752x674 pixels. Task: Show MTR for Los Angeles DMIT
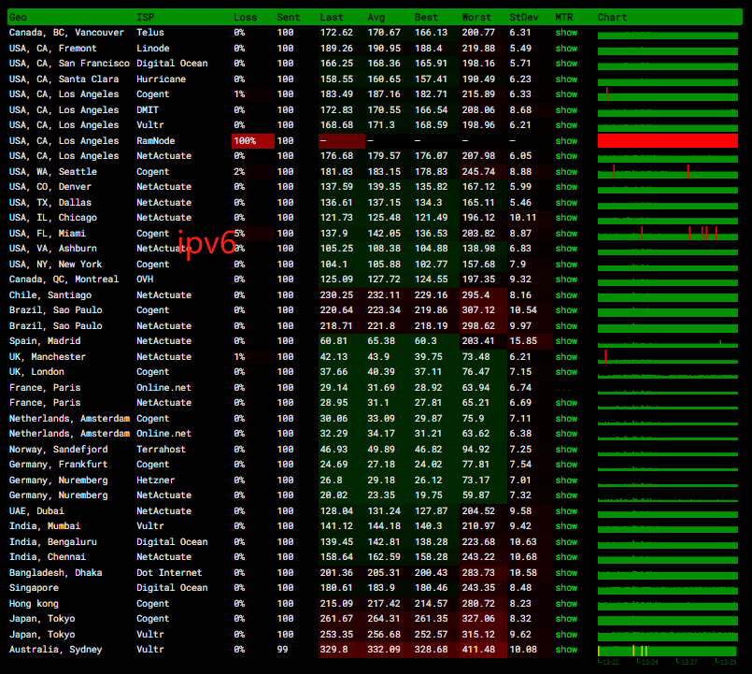[566, 110]
